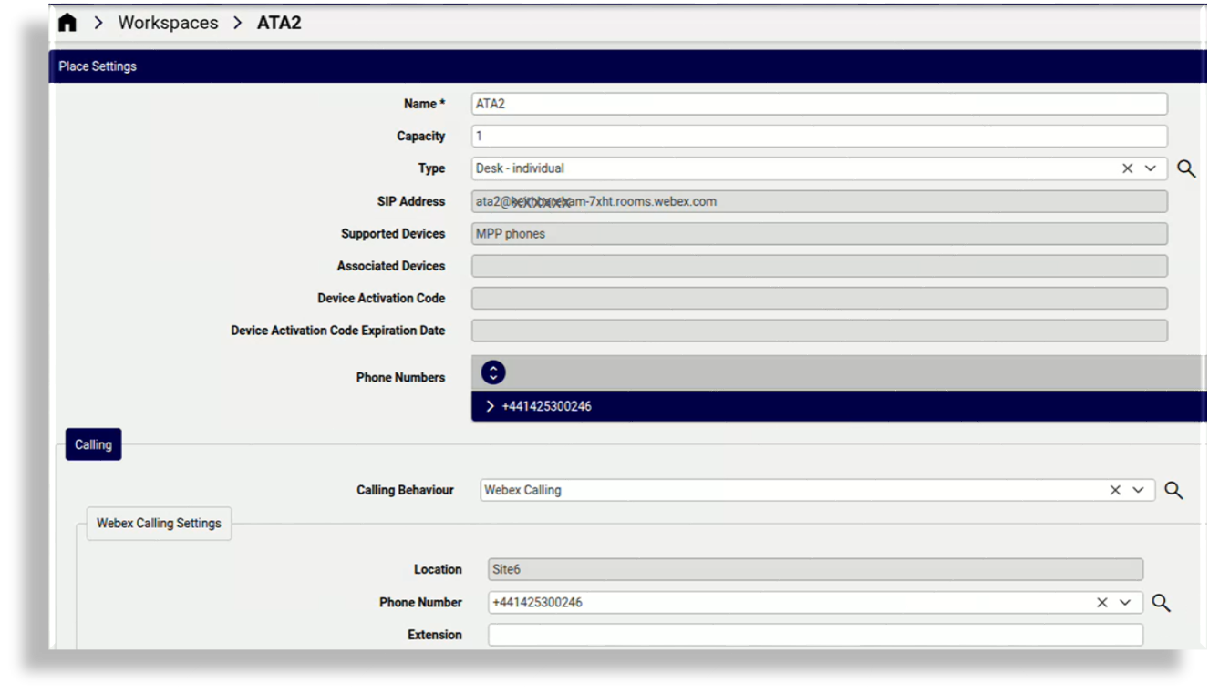The image size is (1209, 693).
Task: Open the Calling Behaviour search magnifier
Action: (x=1174, y=489)
